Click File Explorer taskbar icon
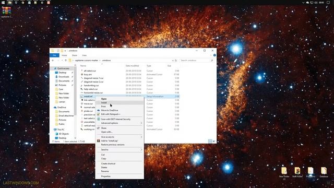The height and width of the screenshot is (188, 334). coord(10,3)
